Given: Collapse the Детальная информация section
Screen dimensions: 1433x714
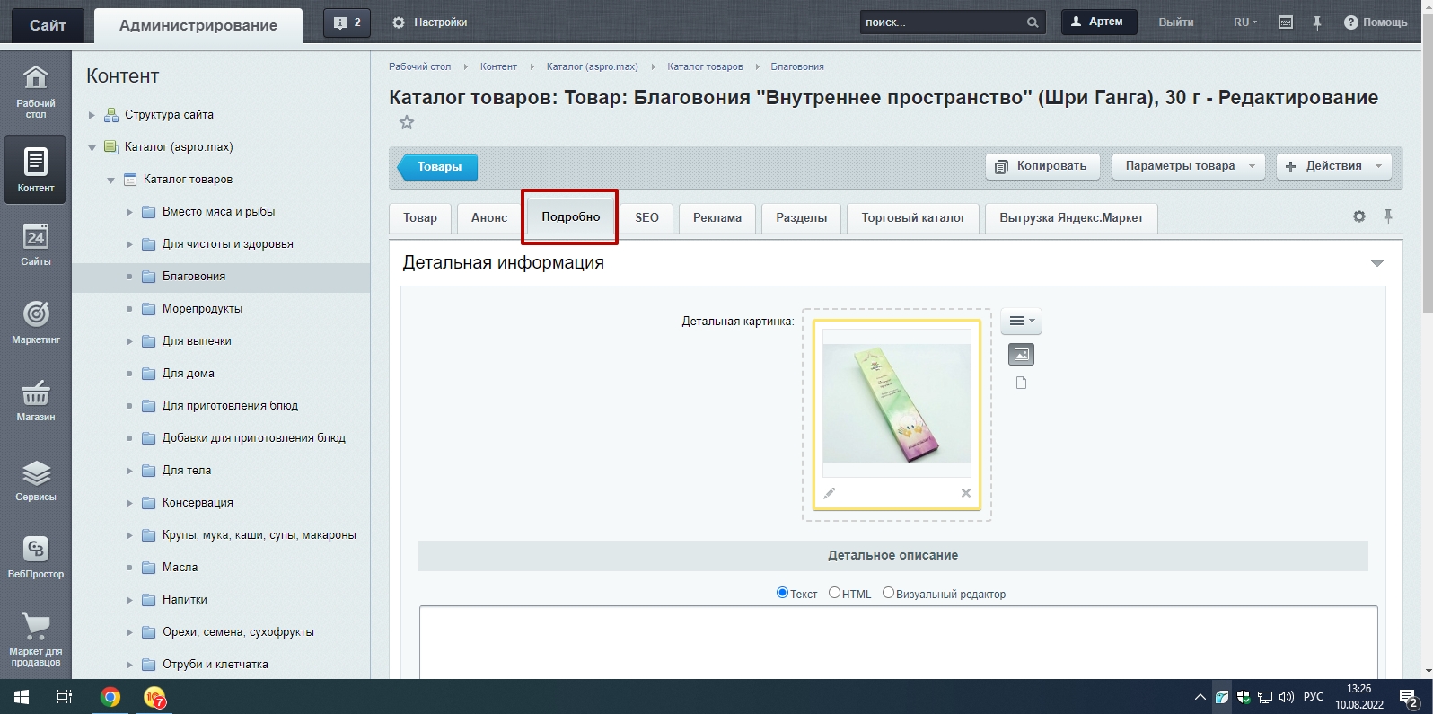Looking at the screenshot, I should coord(1376,263).
